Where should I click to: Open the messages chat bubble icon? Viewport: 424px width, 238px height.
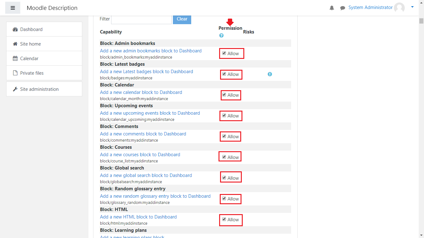(x=342, y=8)
